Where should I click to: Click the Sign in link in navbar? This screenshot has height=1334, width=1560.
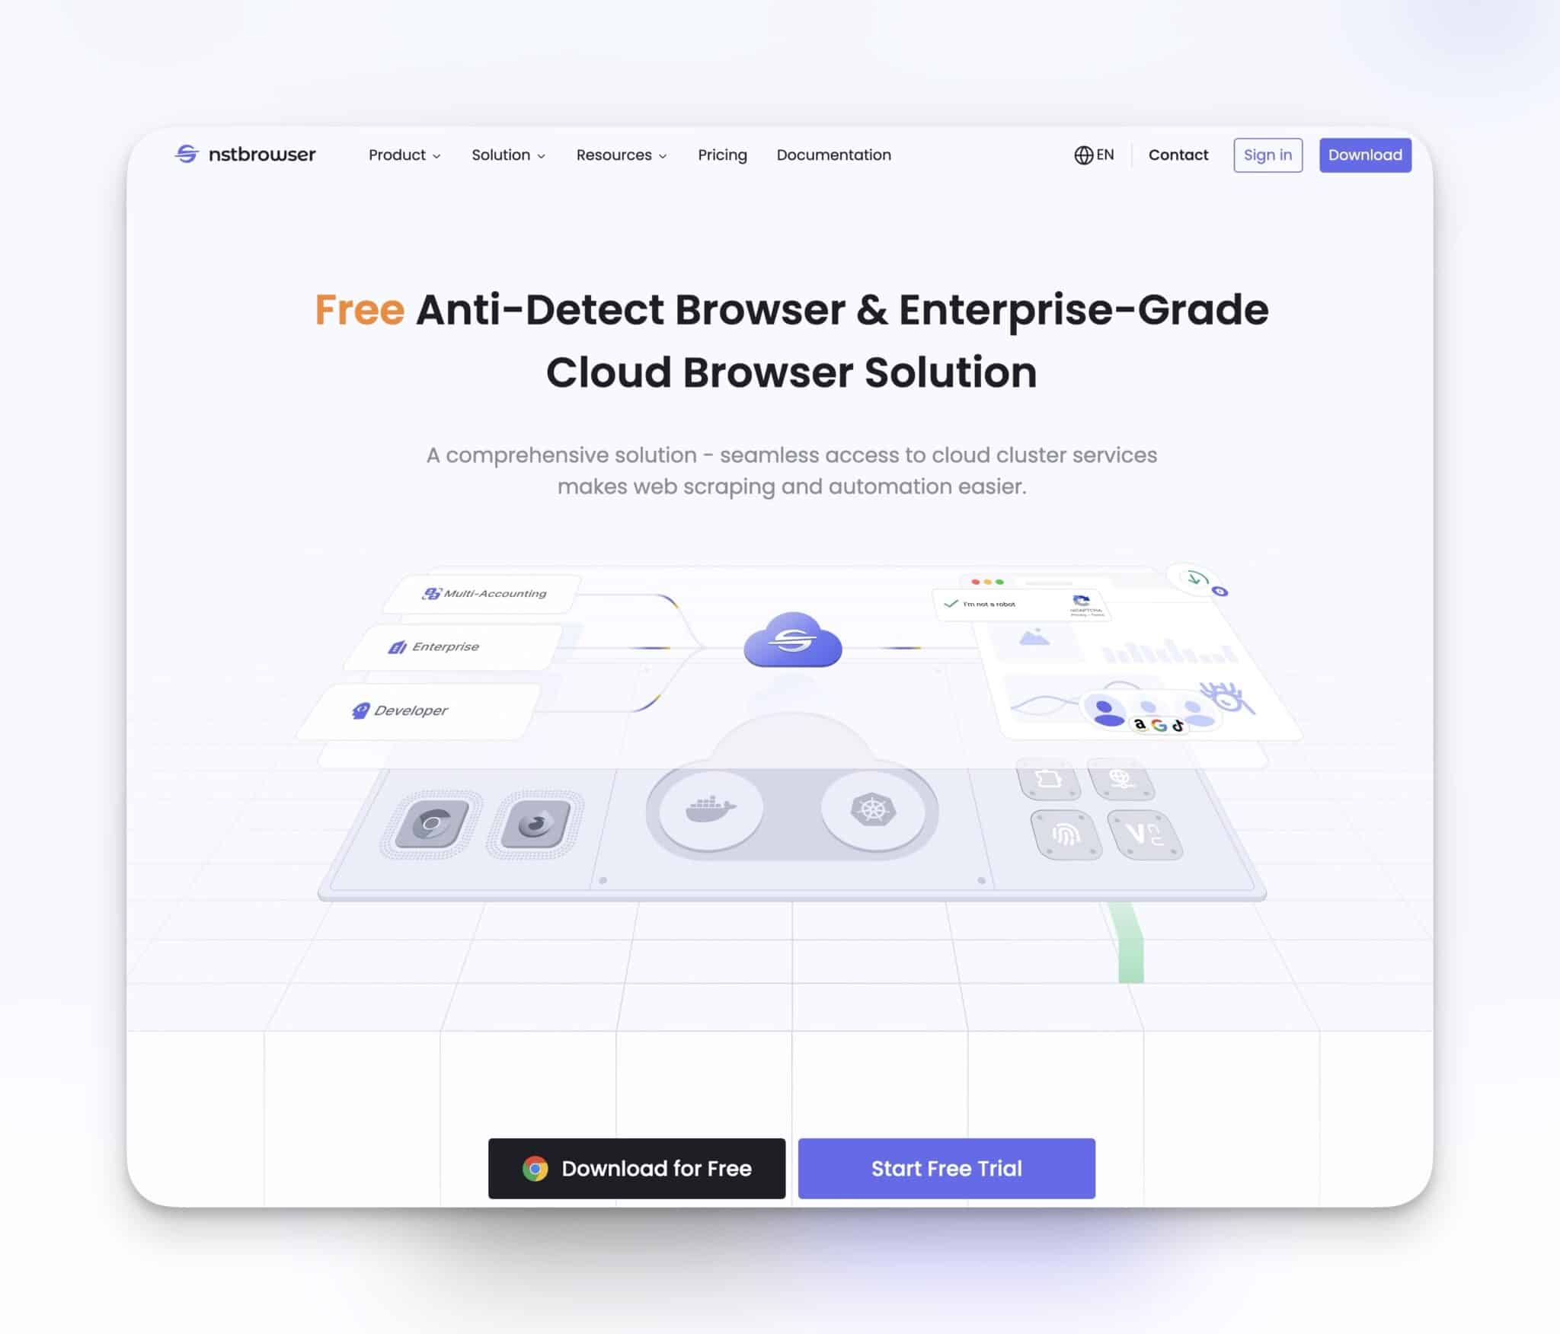1267,155
